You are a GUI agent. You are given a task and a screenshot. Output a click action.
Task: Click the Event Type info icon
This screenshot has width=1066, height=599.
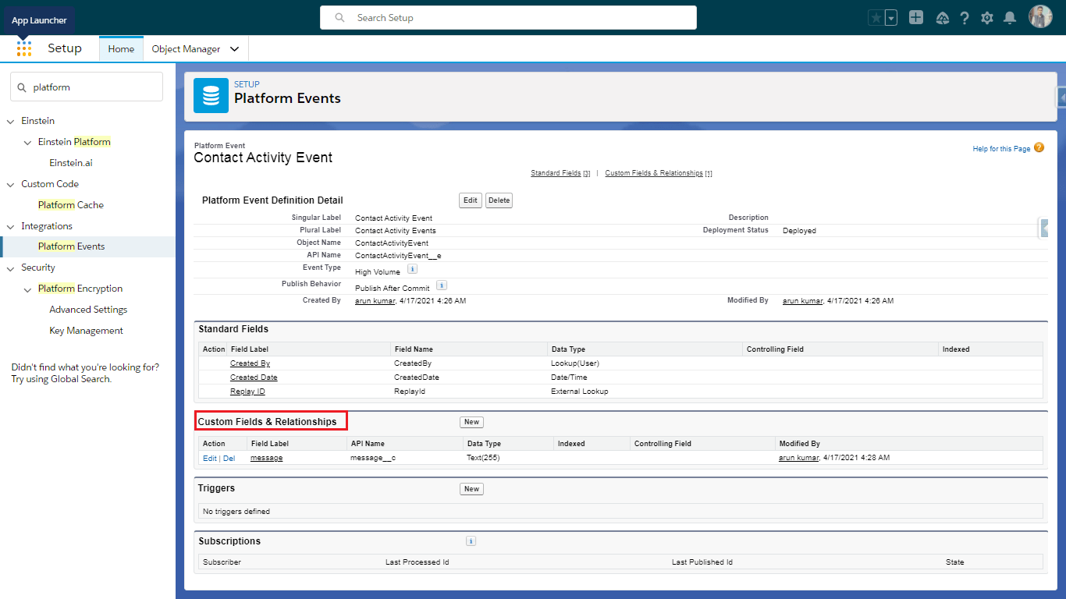coord(412,269)
